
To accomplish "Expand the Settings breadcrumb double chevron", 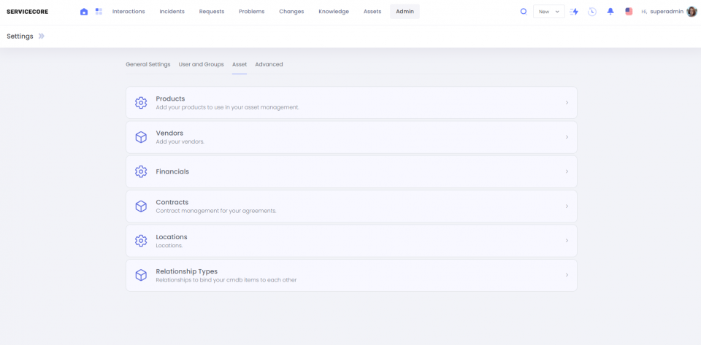I will [42, 36].
